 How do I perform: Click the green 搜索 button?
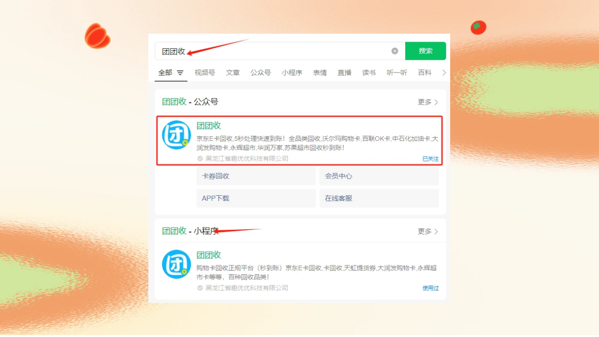(425, 51)
